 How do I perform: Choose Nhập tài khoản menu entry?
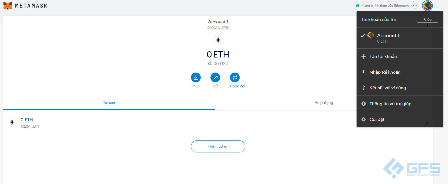[x=400, y=72]
